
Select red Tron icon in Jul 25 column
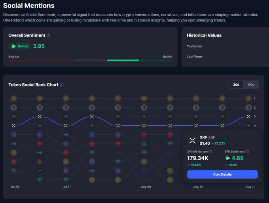[14, 162]
